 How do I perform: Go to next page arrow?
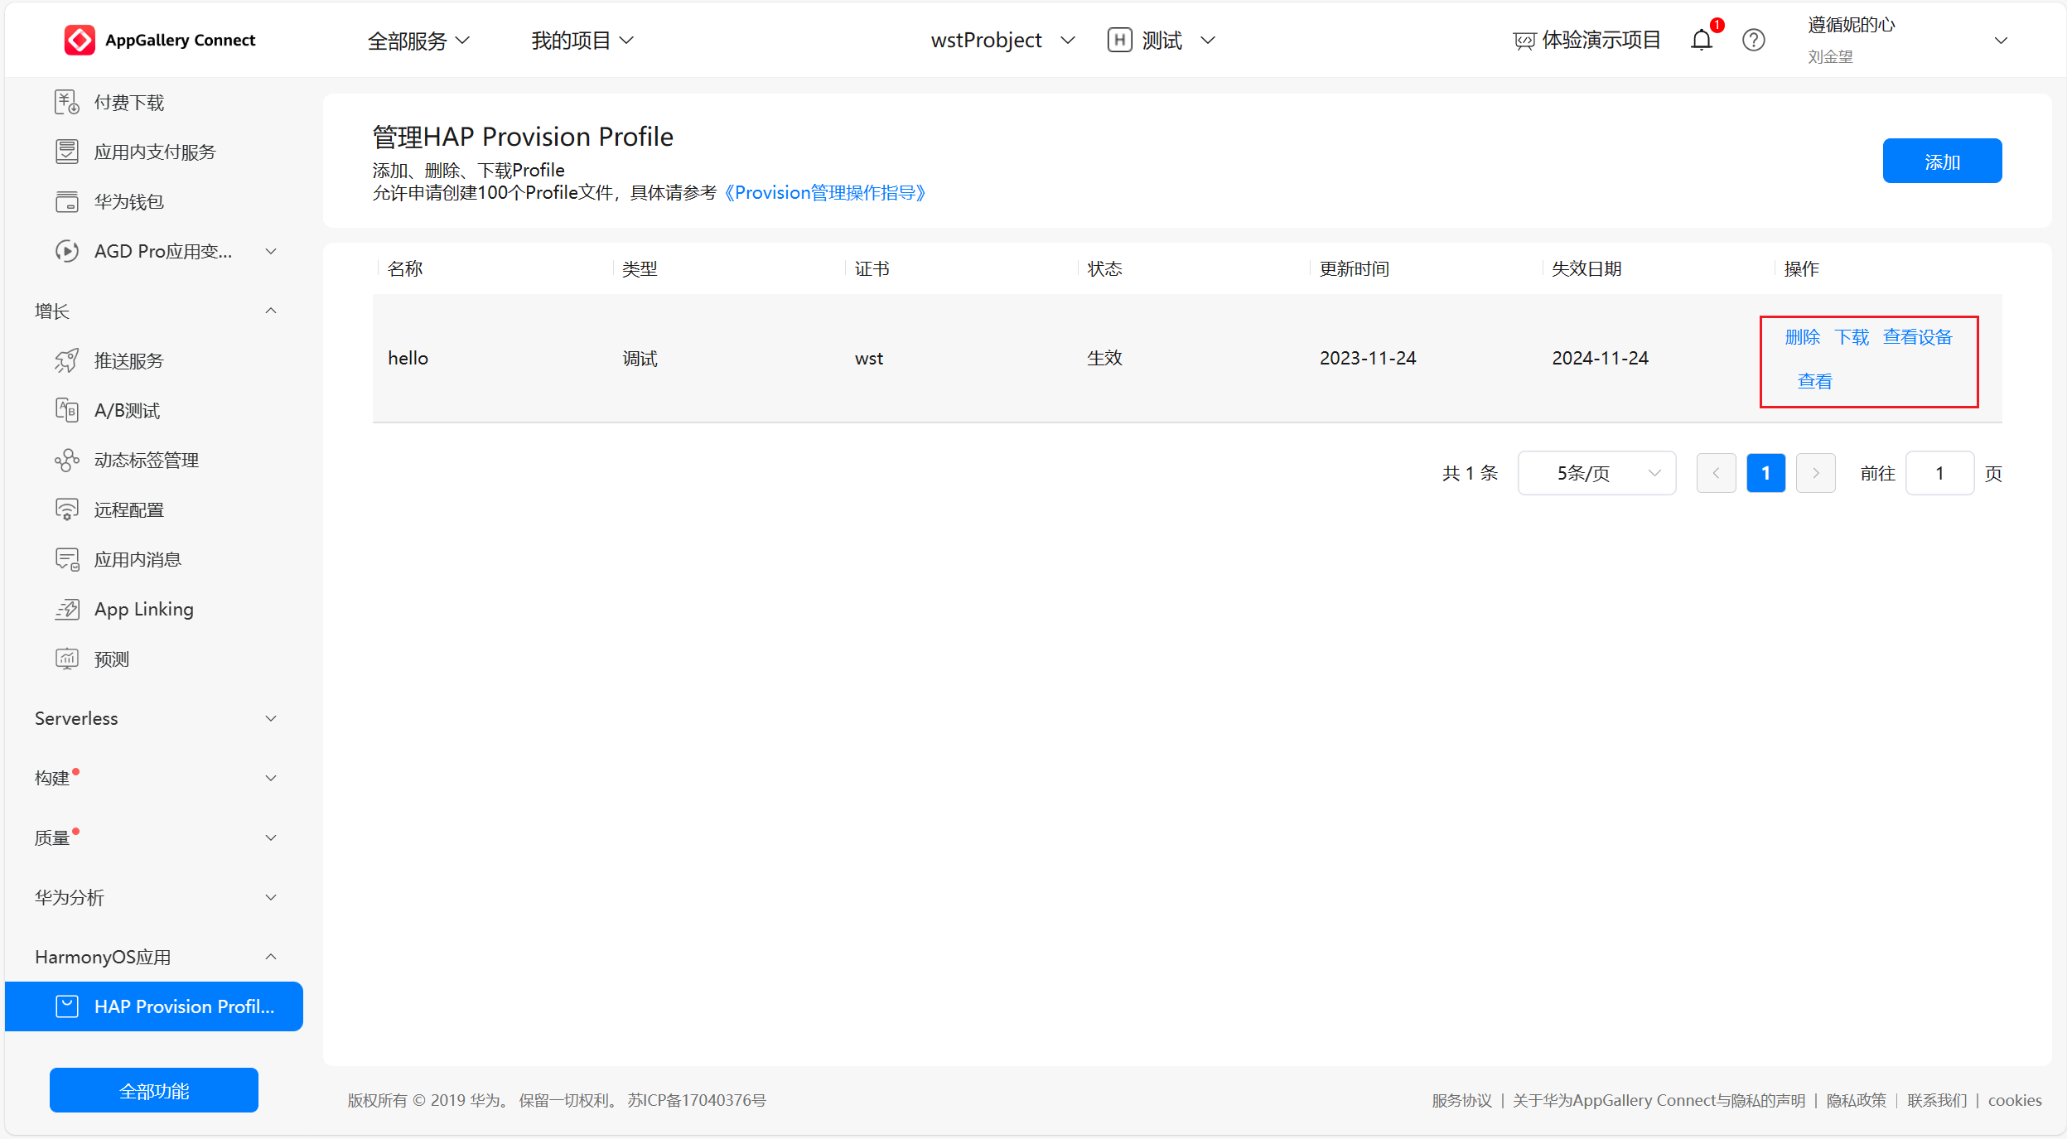[1815, 473]
